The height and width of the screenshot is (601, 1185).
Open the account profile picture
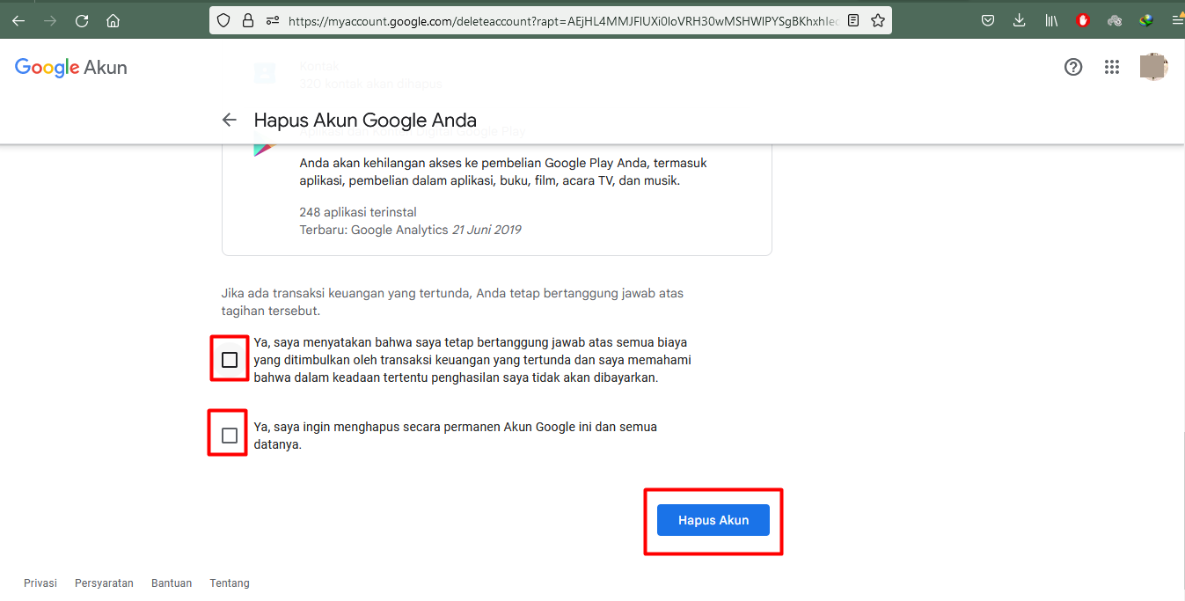coord(1153,67)
